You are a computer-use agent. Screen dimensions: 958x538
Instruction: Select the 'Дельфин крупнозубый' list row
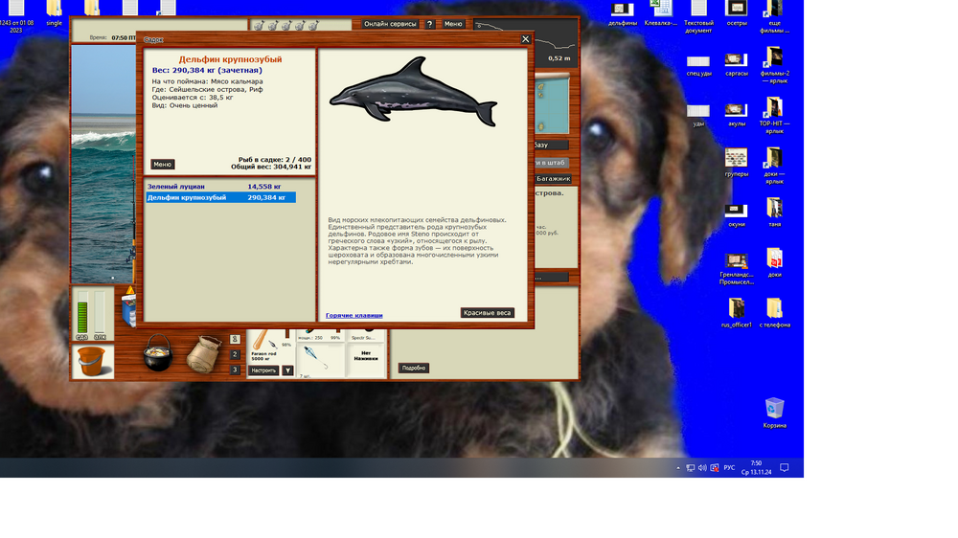220,198
